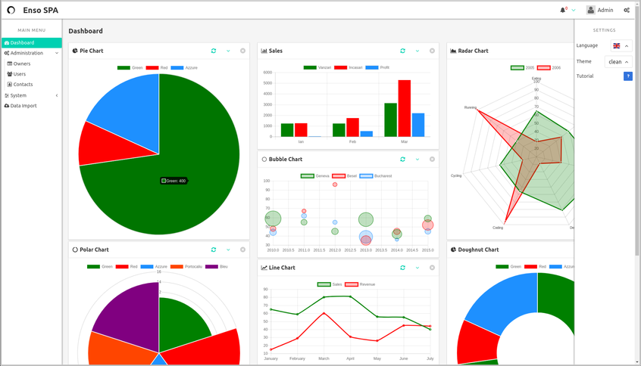Refresh the Bubble Chart card

(x=402, y=160)
